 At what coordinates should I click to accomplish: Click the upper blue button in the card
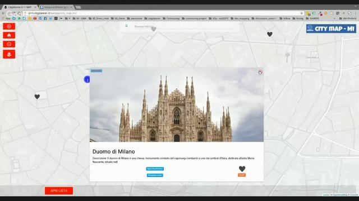pos(155,169)
